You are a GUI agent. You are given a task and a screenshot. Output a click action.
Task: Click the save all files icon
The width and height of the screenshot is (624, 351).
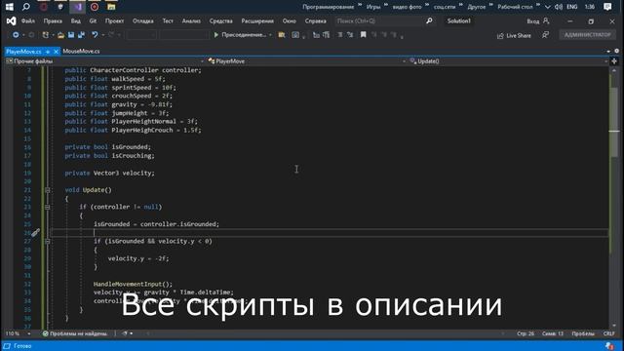[x=81, y=35]
